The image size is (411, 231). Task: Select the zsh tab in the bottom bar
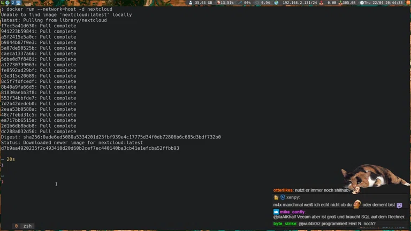click(x=27, y=226)
